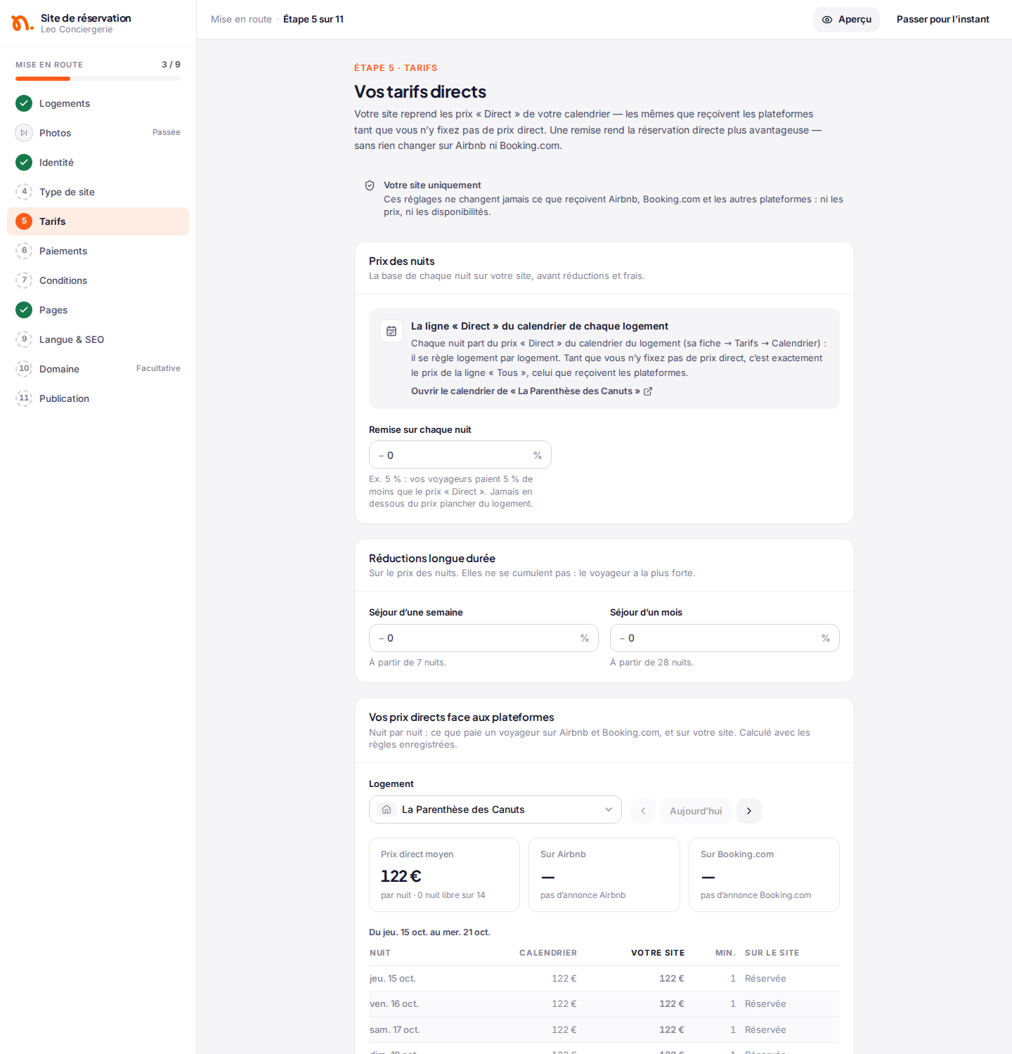Click the Mise en route breadcrumb
The width and height of the screenshot is (1012, 1054).
[241, 20]
